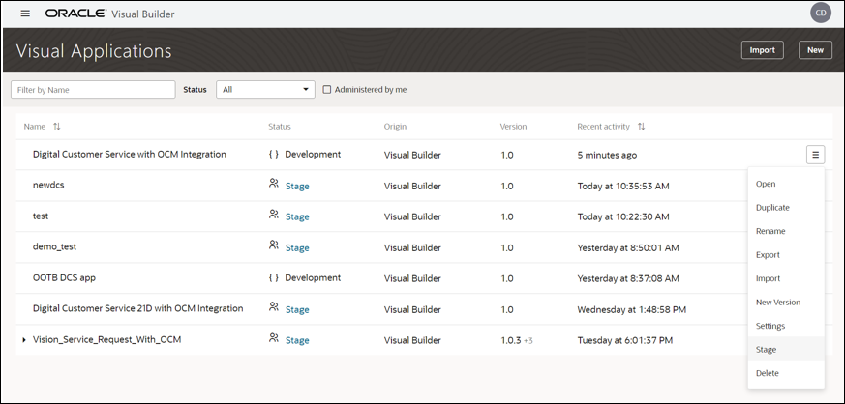
Task: Click the team status icon for test
Action: click(x=273, y=215)
